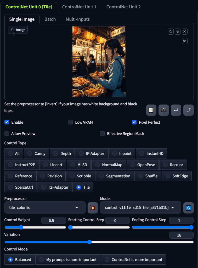
Task: Select the InstructP2P control type
Action: 22,165
